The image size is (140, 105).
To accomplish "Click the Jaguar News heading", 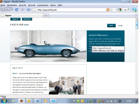I will [x=18, y=68].
